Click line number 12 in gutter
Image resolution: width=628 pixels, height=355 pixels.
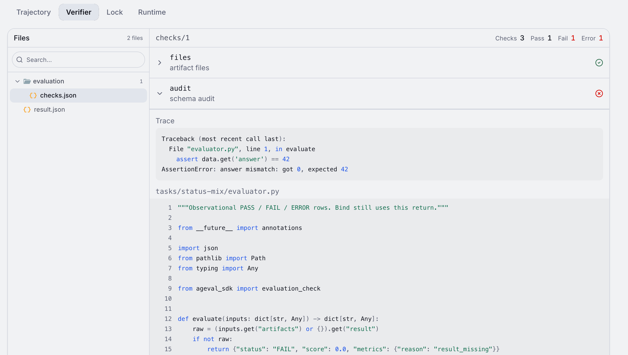[x=168, y=319]
